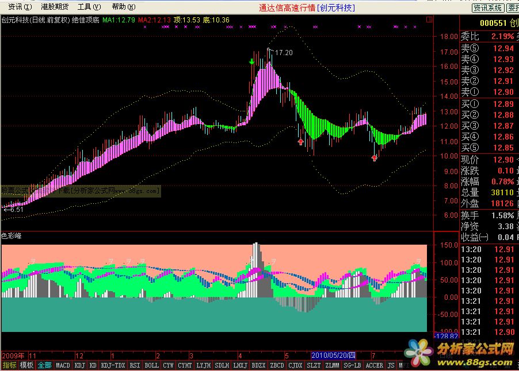Click the 6.51 low price label
This screenshot has height=371, width=519.
tap(17, 210)
